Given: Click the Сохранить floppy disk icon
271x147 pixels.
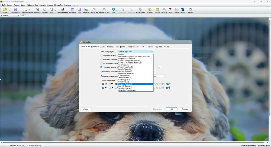Looking at the screenshot, I should tap(15, 9).
